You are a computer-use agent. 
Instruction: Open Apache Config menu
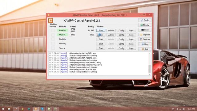[121, 31]
